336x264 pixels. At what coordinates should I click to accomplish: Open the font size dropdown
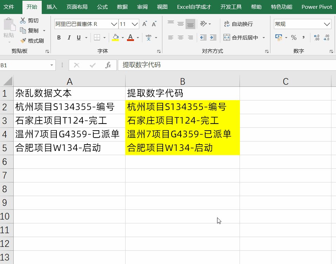[x=135, y=24]
